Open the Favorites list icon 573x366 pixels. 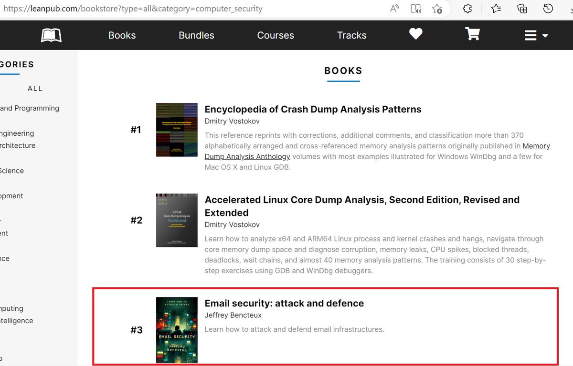[496, 9]
